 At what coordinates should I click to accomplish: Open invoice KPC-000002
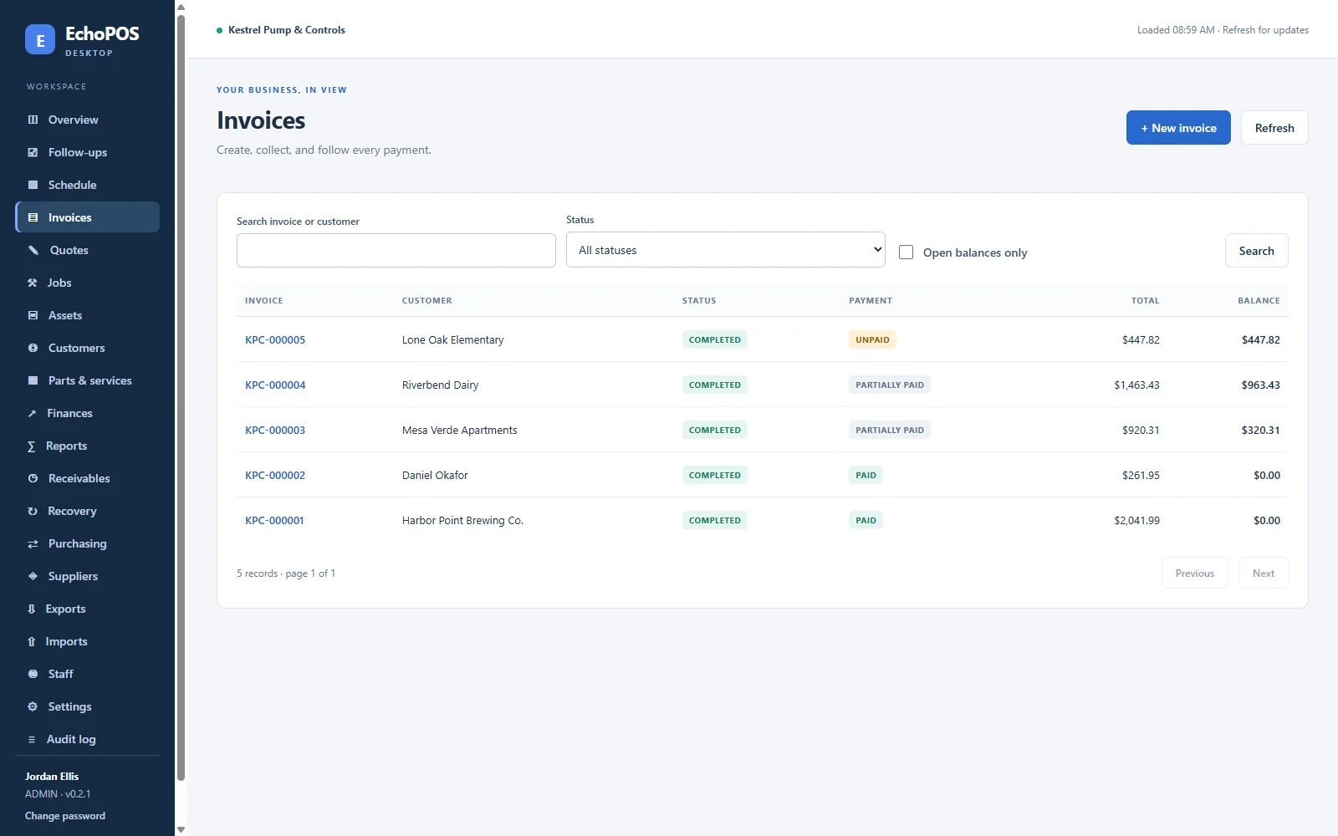(275, 475)
